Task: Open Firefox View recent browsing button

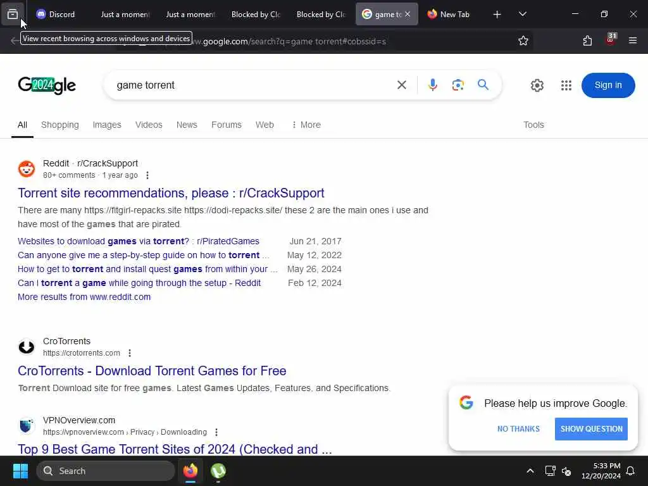Action: click(13, 14)
